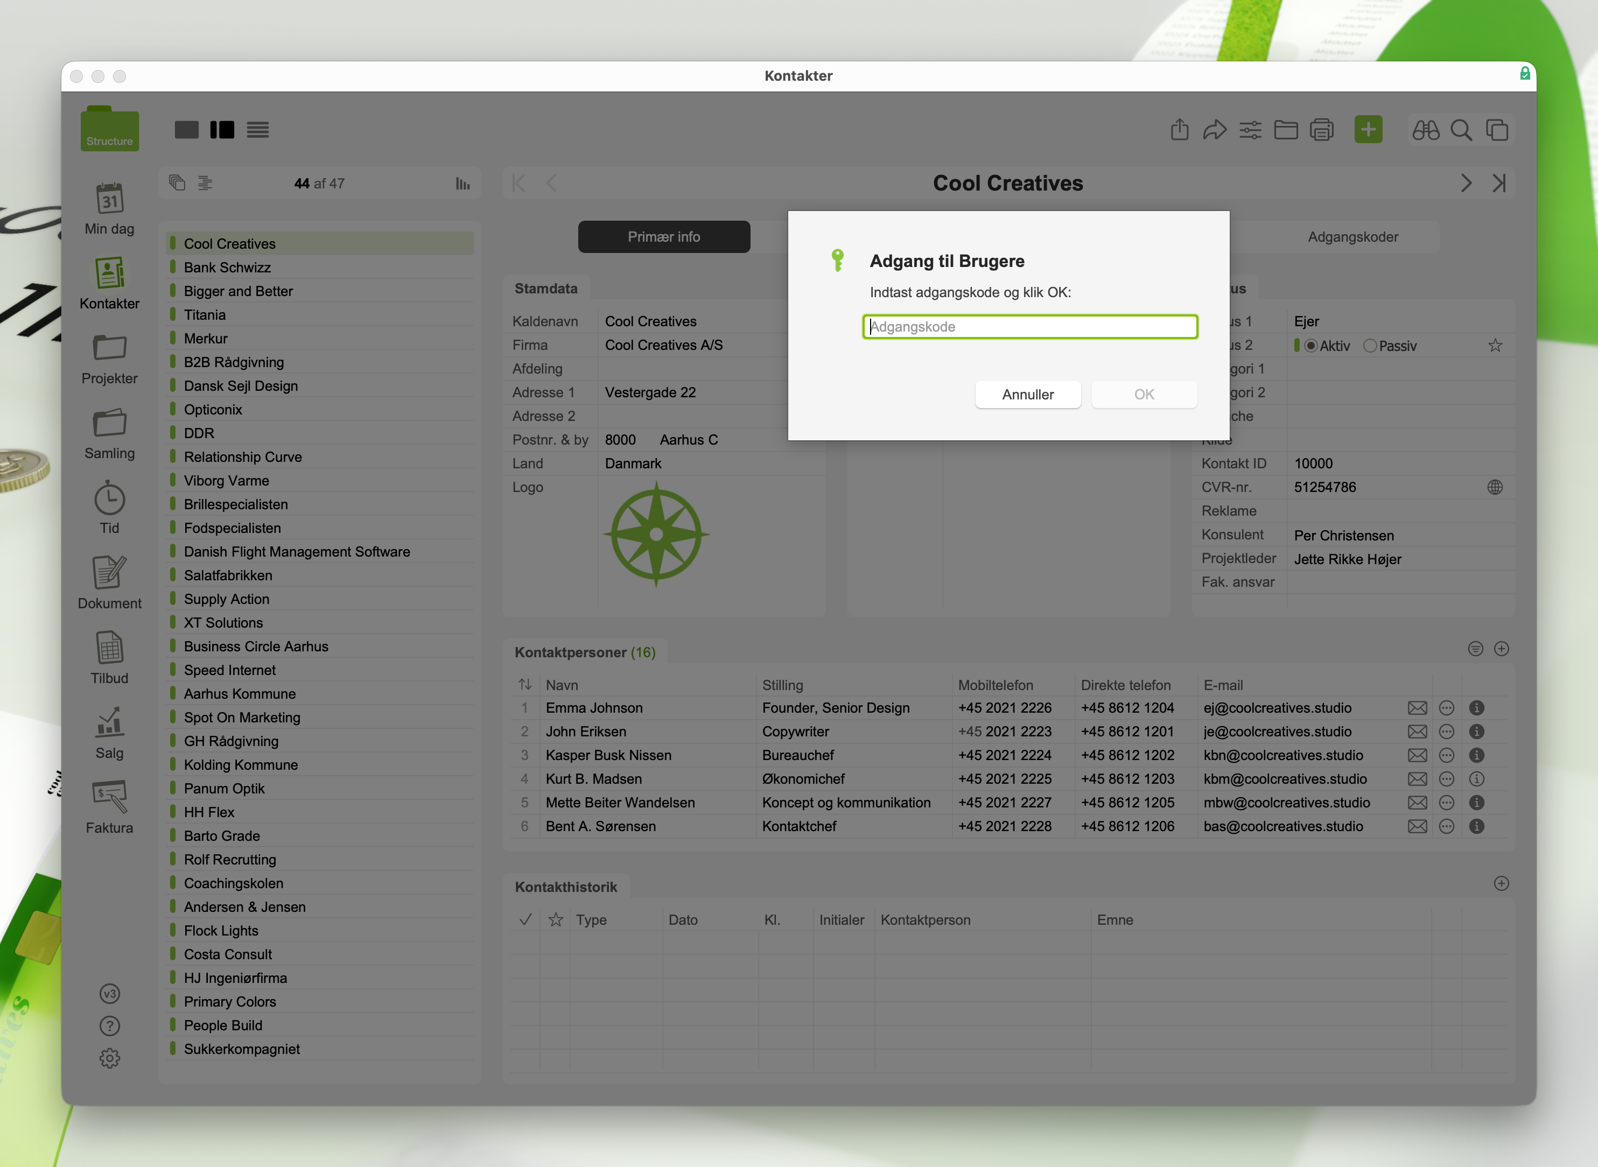Image resolution: width=1598 pixels, height=1167 pixels.
Task: Select the Passiv radio button
Action: point(1370,346)
